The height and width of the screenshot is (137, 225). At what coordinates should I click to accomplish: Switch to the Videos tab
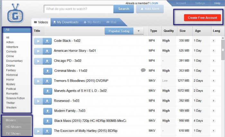41,22
